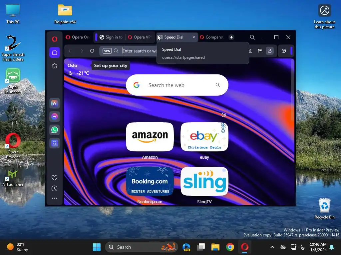The width and height of the screenshot is (341, 255).
Task: Open the Amazon speed dial tile
Action: tap(150, 137)
